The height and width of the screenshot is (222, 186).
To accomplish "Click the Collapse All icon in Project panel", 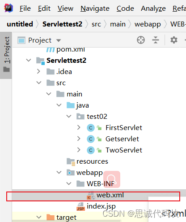I will click(156, 40).
